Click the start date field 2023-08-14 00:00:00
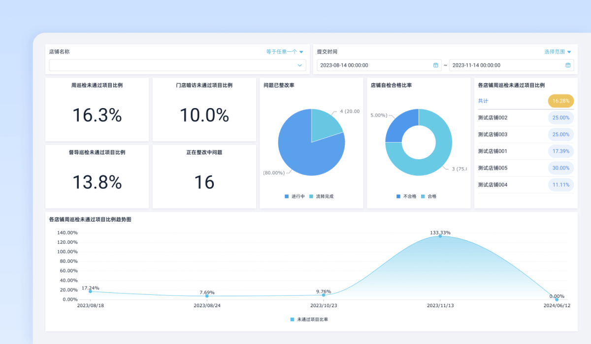591x344 pixels. [x=379, y=65]
